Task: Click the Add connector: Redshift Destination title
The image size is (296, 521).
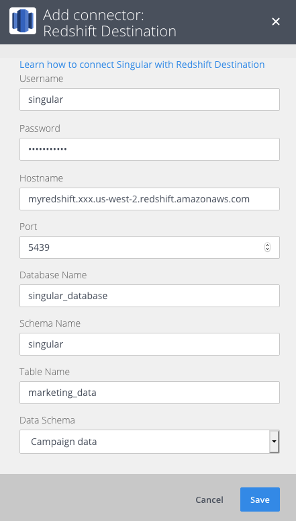Action: (109, 24)
